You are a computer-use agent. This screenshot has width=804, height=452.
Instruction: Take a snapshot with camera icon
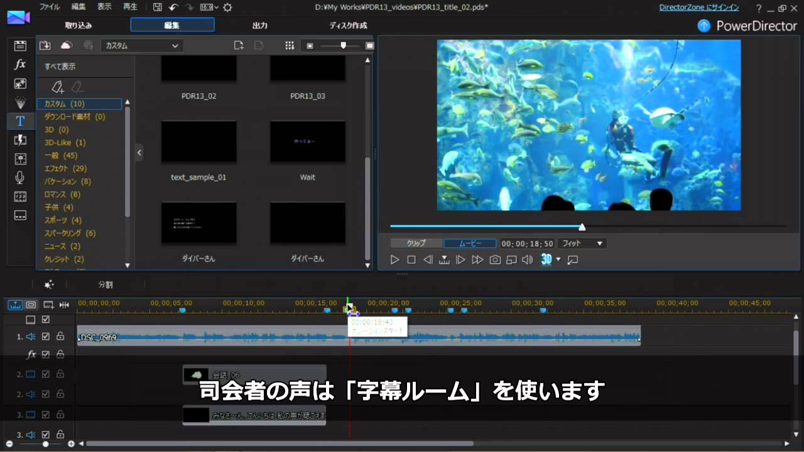tap(495, 259)
